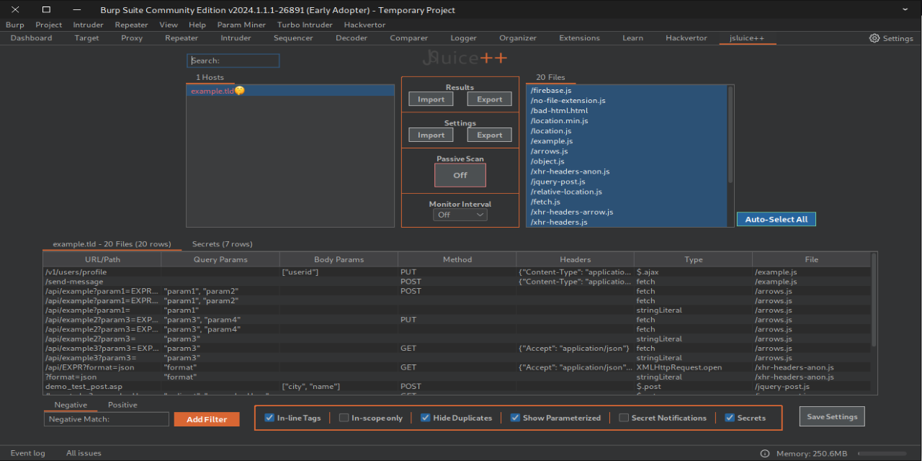Disable the Show Parameterized filter
The image size is (922, 461).
pos(515,417)
